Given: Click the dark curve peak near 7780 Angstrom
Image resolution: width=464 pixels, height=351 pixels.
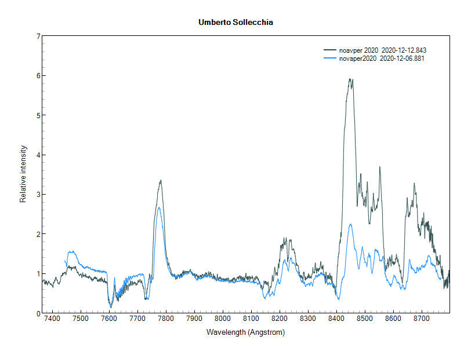Looking at the screenshot, I should click(161, 181).
